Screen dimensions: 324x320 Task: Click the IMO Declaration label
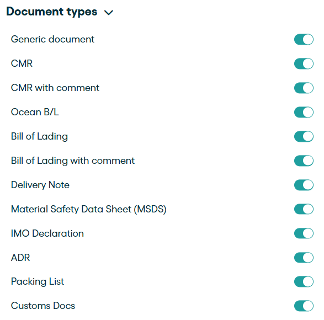47,233
